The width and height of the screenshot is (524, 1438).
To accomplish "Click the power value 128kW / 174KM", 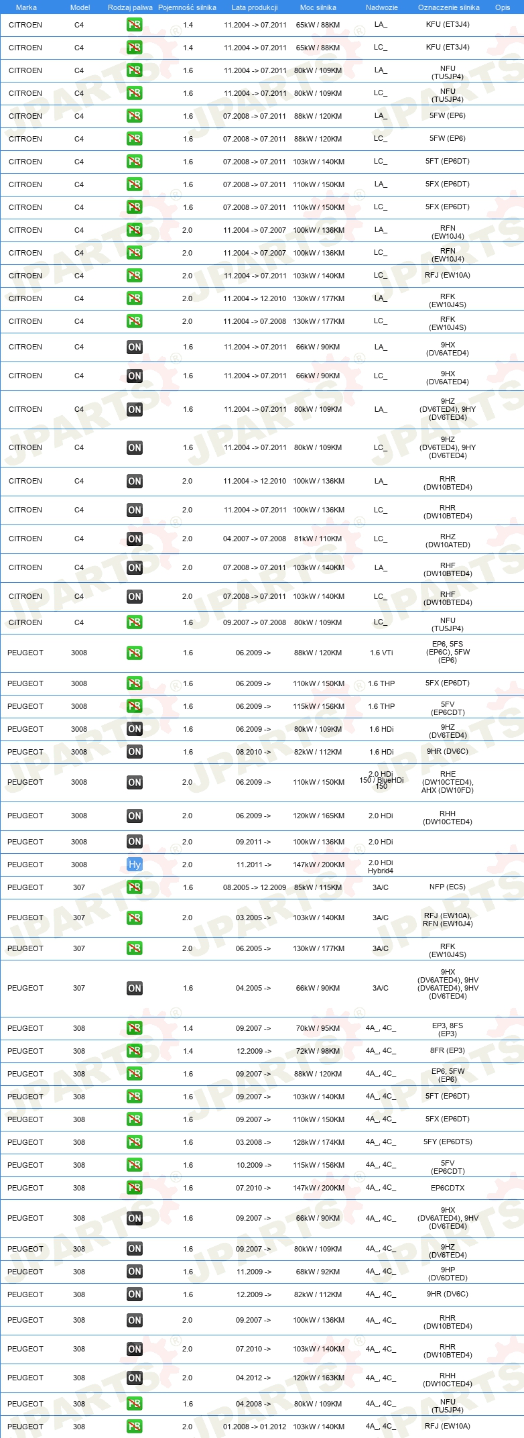I will (x=319, y=1142).
